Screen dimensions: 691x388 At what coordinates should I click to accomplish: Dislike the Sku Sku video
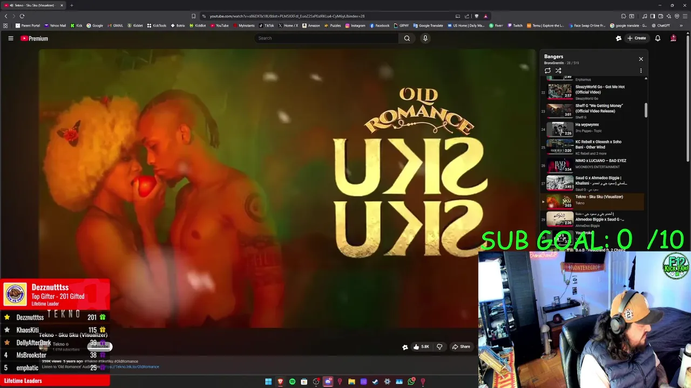[x=439, y=347]
